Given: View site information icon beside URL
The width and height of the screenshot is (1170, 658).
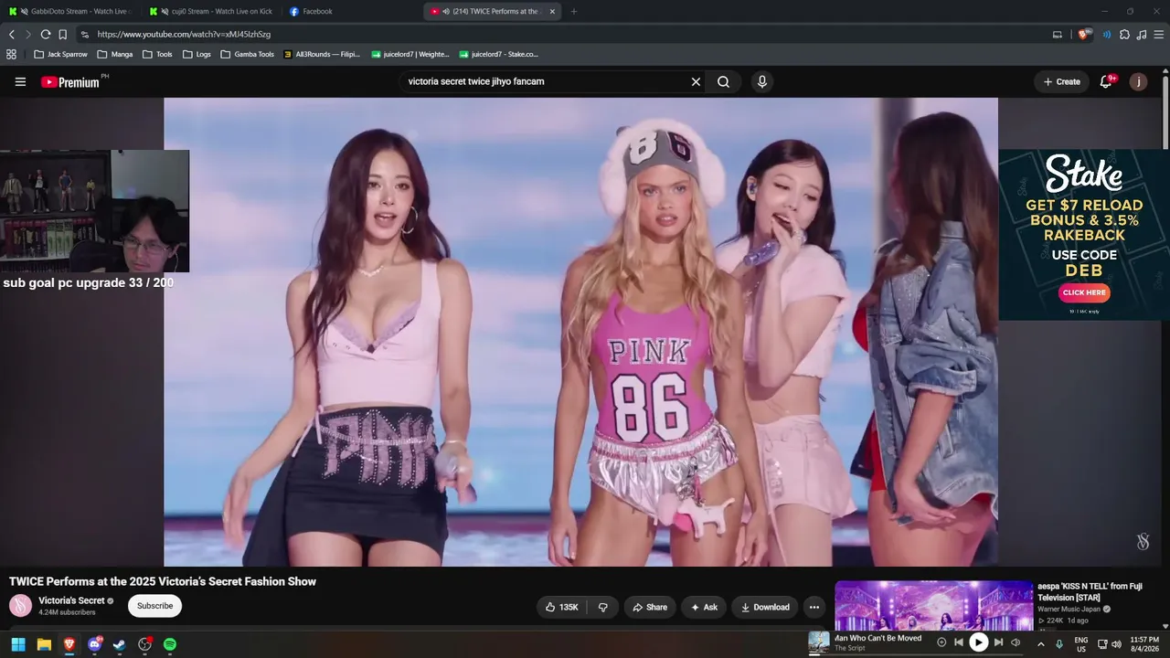Looking at the screenshot, I should pyautogui.click(x=85, y=35).
